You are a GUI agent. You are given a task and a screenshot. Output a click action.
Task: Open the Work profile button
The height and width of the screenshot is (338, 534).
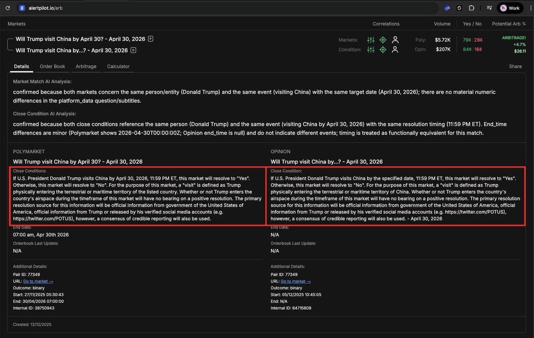[x=510, y=8]
